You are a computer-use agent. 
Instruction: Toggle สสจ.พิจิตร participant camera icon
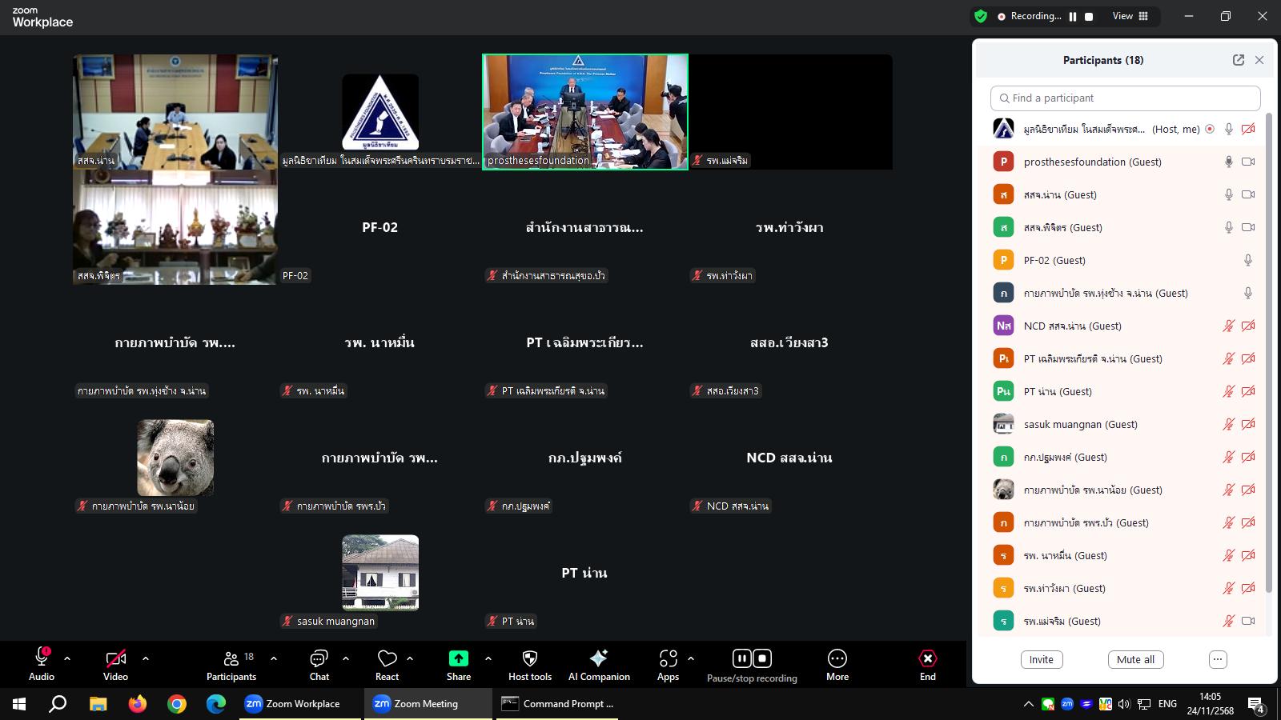point(1248,227)
